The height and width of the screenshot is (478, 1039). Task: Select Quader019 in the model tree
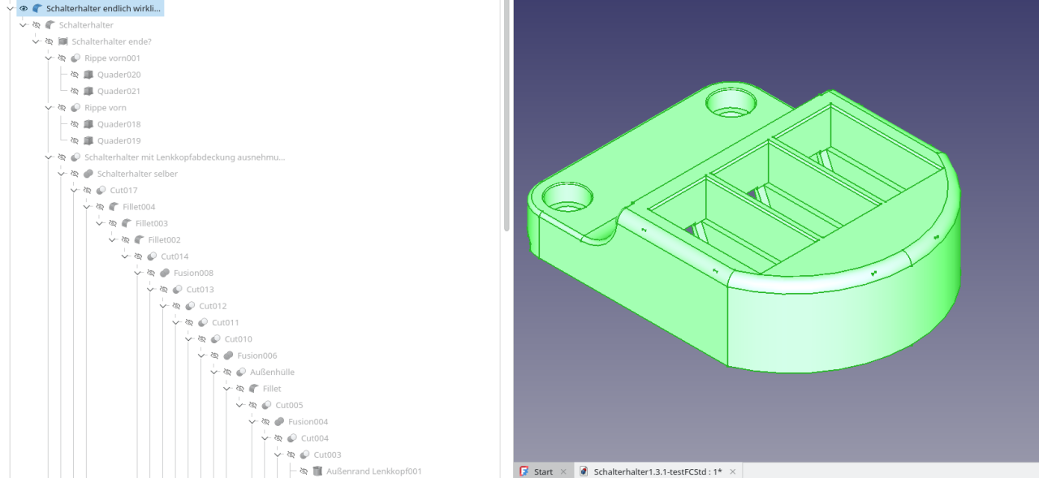[x=119, y=141]
